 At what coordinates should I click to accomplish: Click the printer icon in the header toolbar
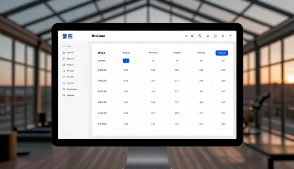click(x=215, y=36)
